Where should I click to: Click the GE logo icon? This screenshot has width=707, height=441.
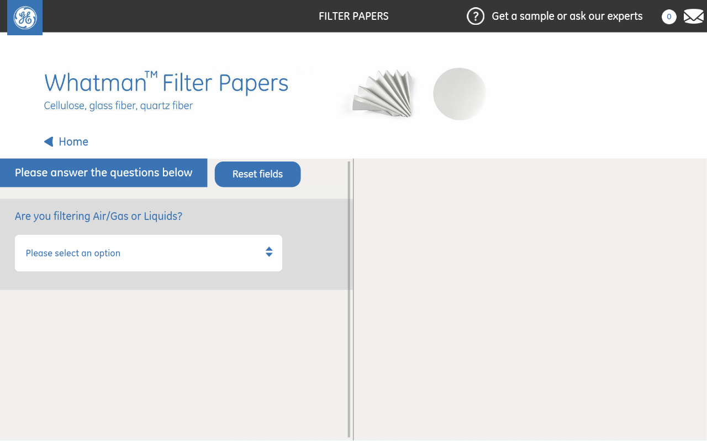(25, 18)
